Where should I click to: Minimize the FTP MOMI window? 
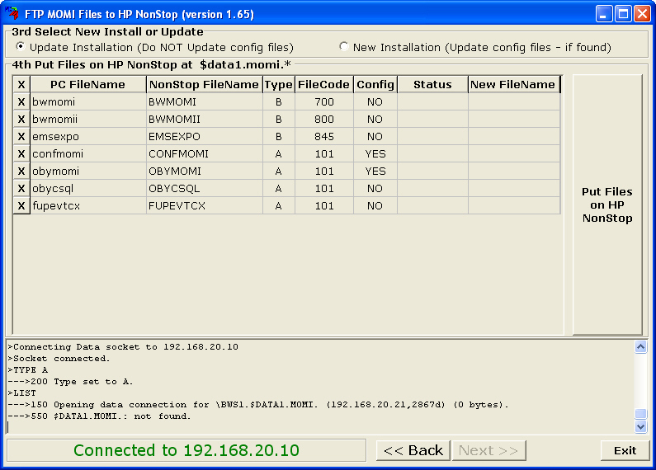pos(604,14)
